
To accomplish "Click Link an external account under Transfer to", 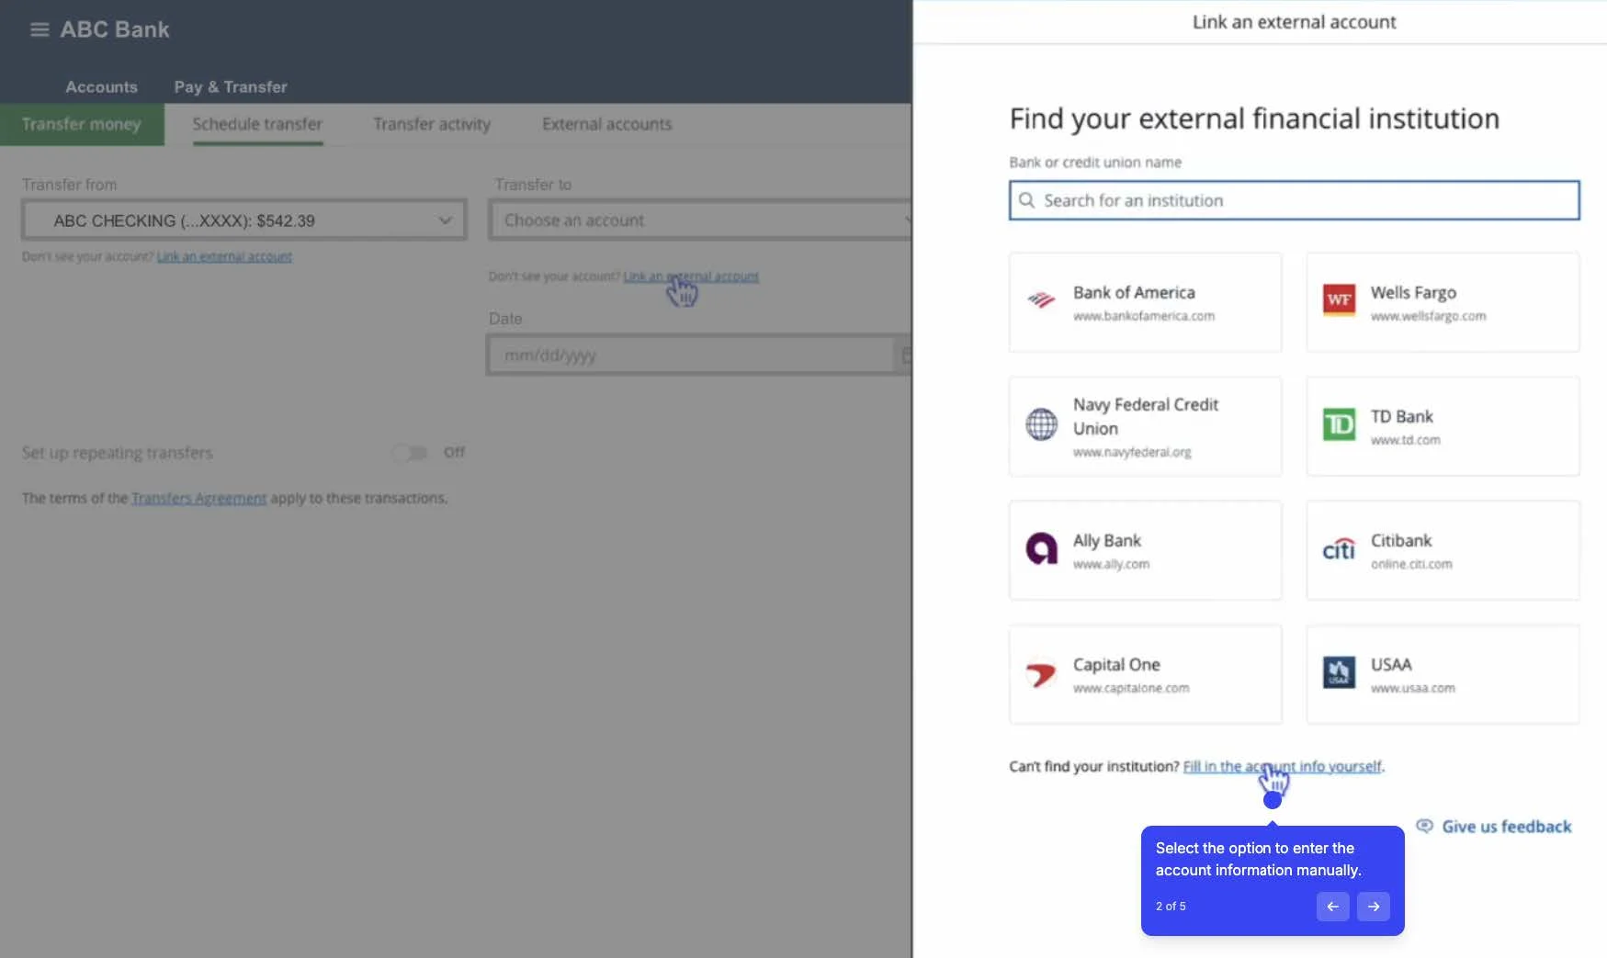I will pyautogui.click(x=691, y=276).
